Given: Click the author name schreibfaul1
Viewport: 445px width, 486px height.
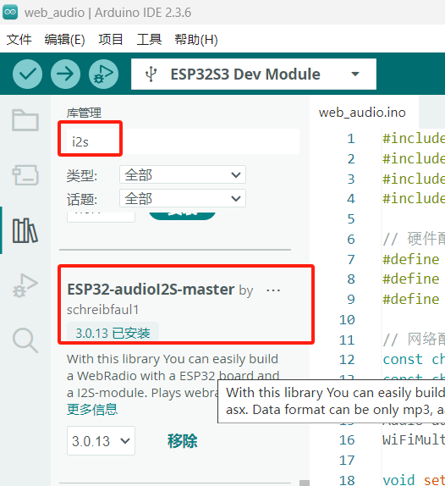Looking at the screenshot, I should pos(103,310).
